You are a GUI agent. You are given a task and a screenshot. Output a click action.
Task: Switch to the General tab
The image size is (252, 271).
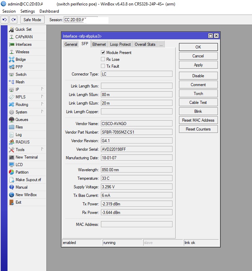click(x=71, y=44)
